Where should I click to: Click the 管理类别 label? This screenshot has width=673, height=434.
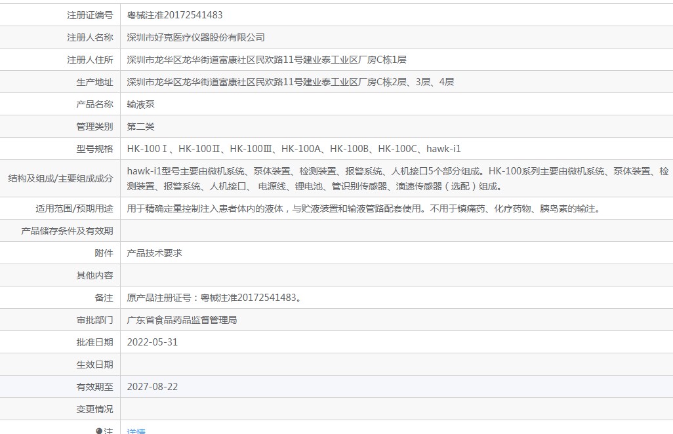(95, 127)
